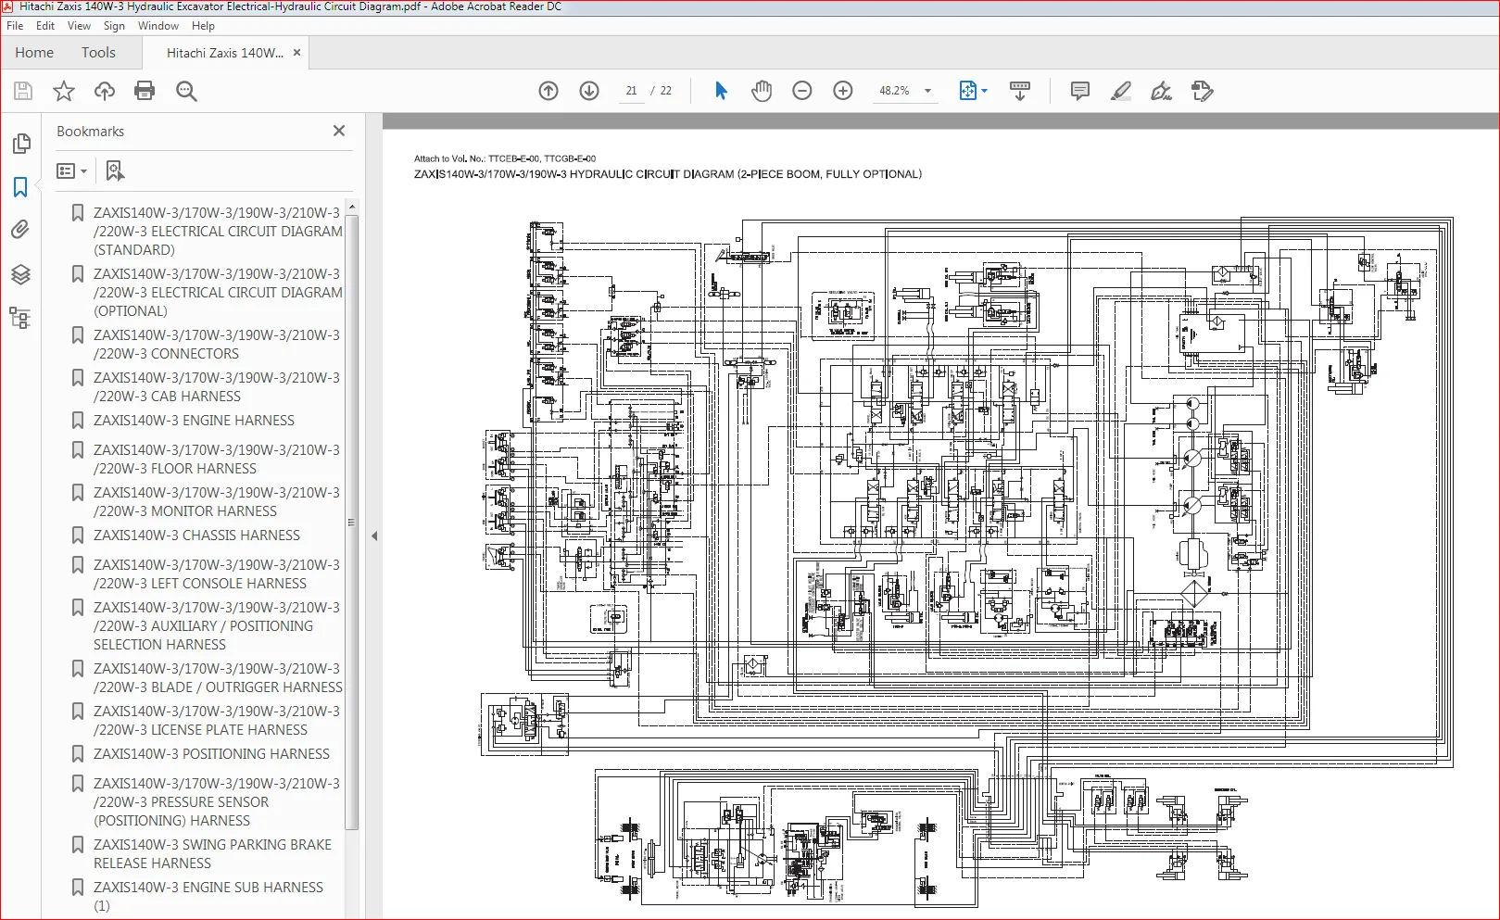Open the LICENSE PLATE HARNESS bookmark
The width and height of the screenshot is (1500, 920).
point(217,720)
